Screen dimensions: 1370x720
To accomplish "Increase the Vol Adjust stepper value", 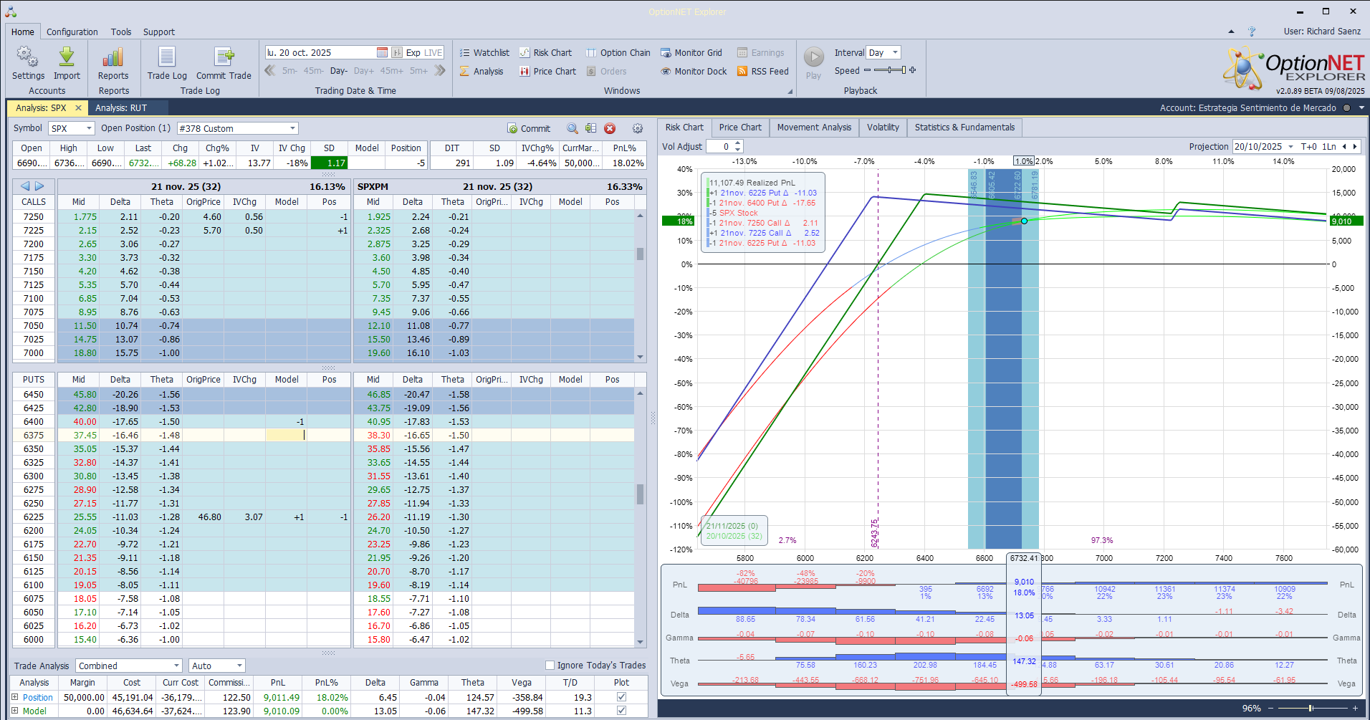I will [737, 143].
